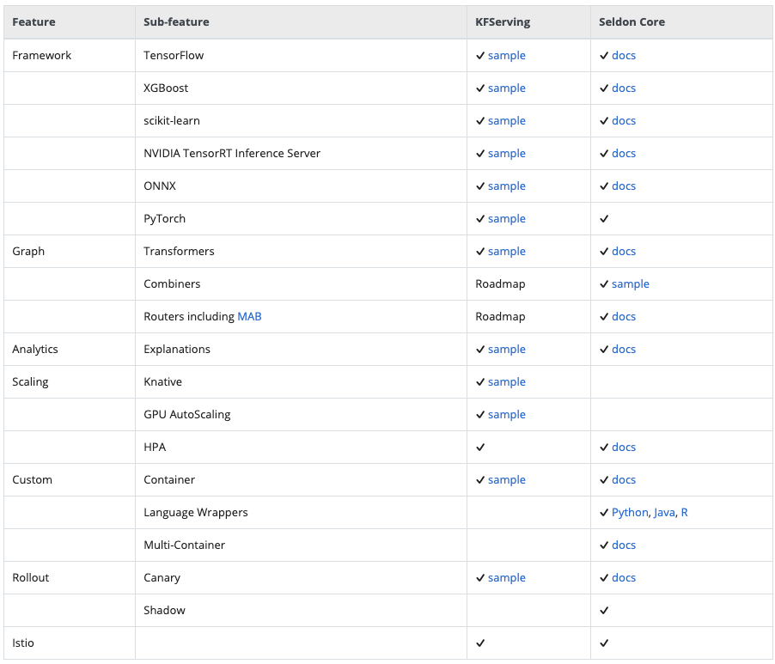The width and height of the screenshot is (775, 664).
Task: Open Seldon Core docs link for TensorFlow
Action: 624,55
